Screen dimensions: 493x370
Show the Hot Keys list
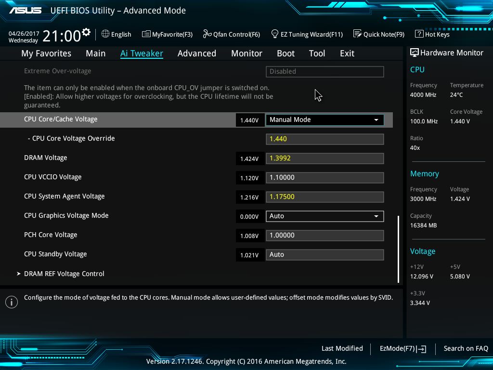point(432,34)
